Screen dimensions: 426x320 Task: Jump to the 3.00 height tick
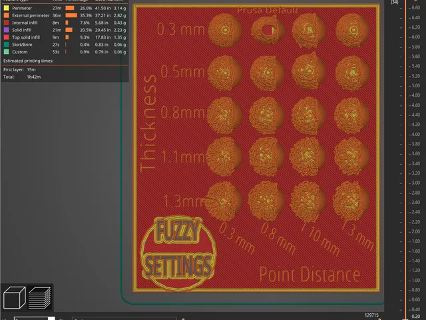pos(415,183)
